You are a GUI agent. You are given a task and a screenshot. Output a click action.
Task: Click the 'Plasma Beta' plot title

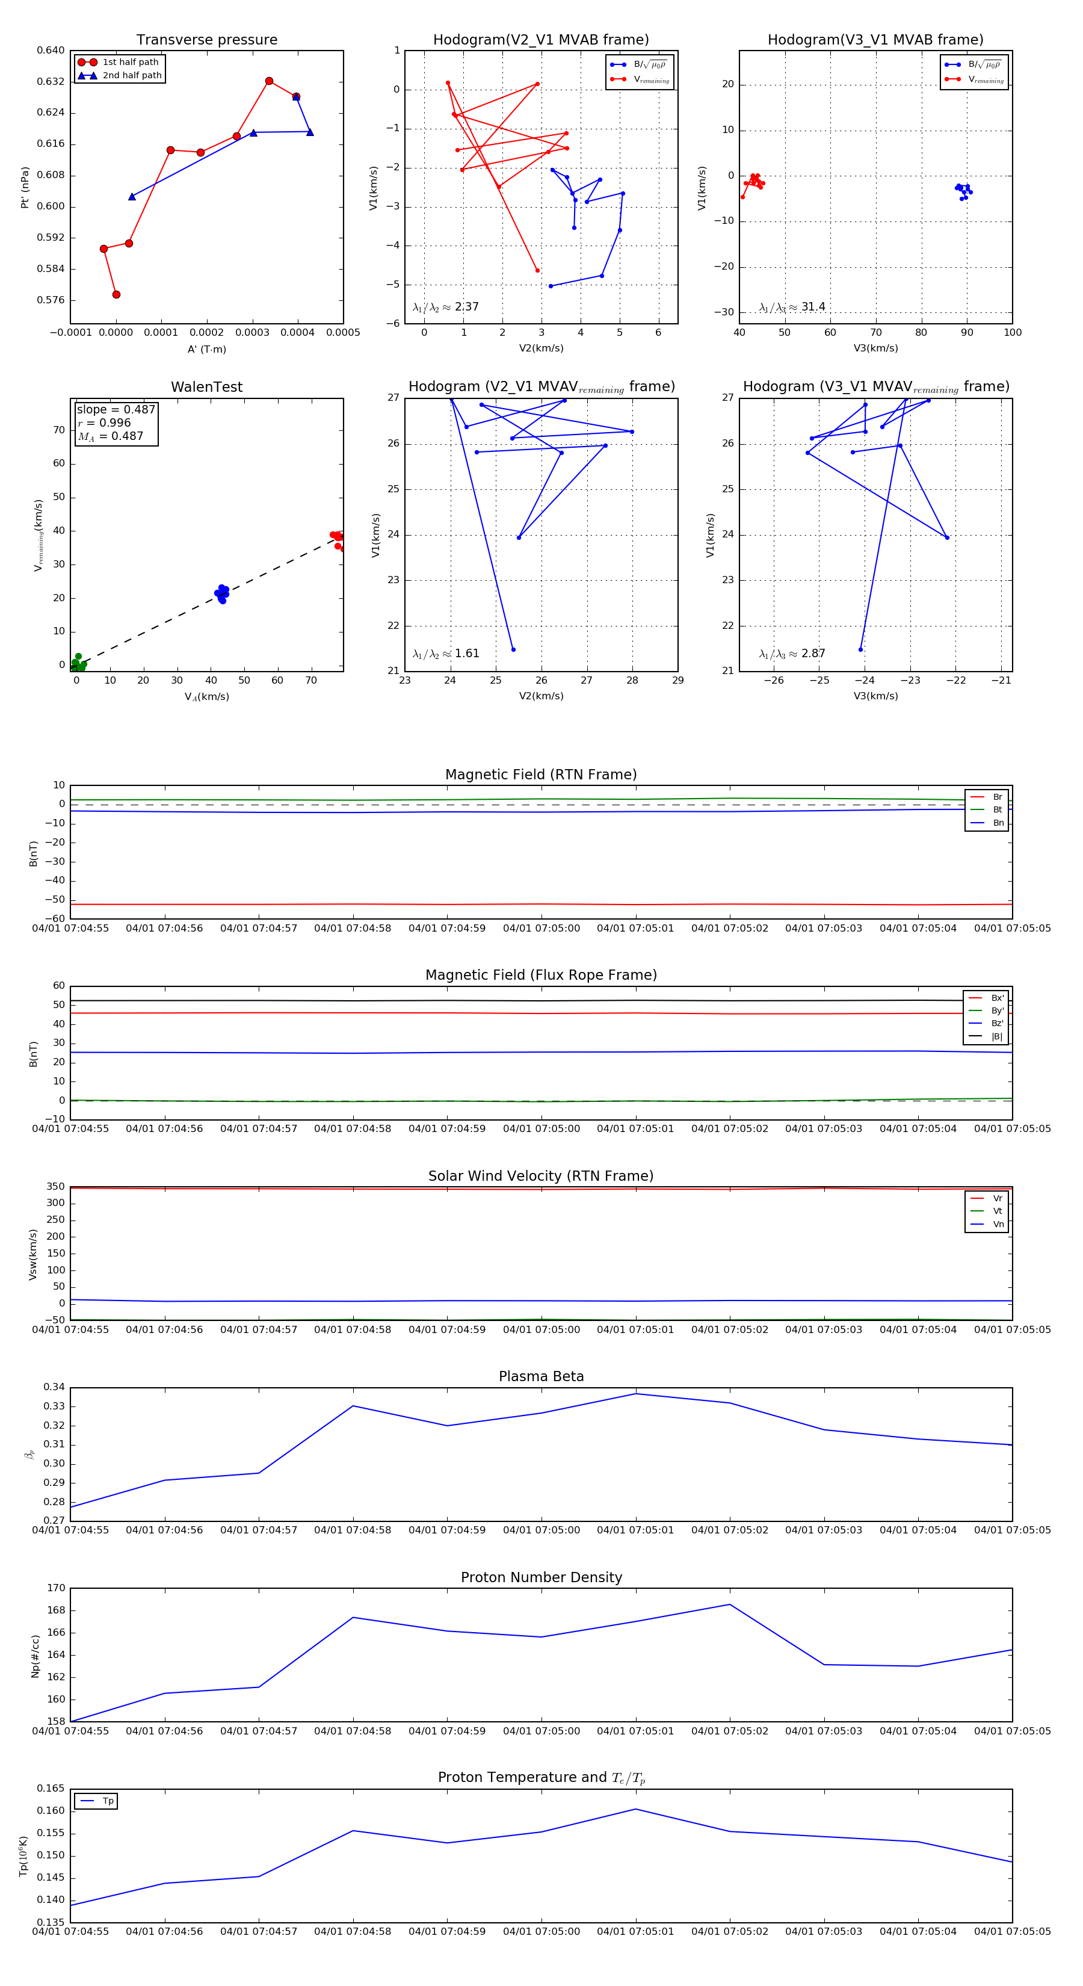pyautogui.click(x=541, y=1376)
